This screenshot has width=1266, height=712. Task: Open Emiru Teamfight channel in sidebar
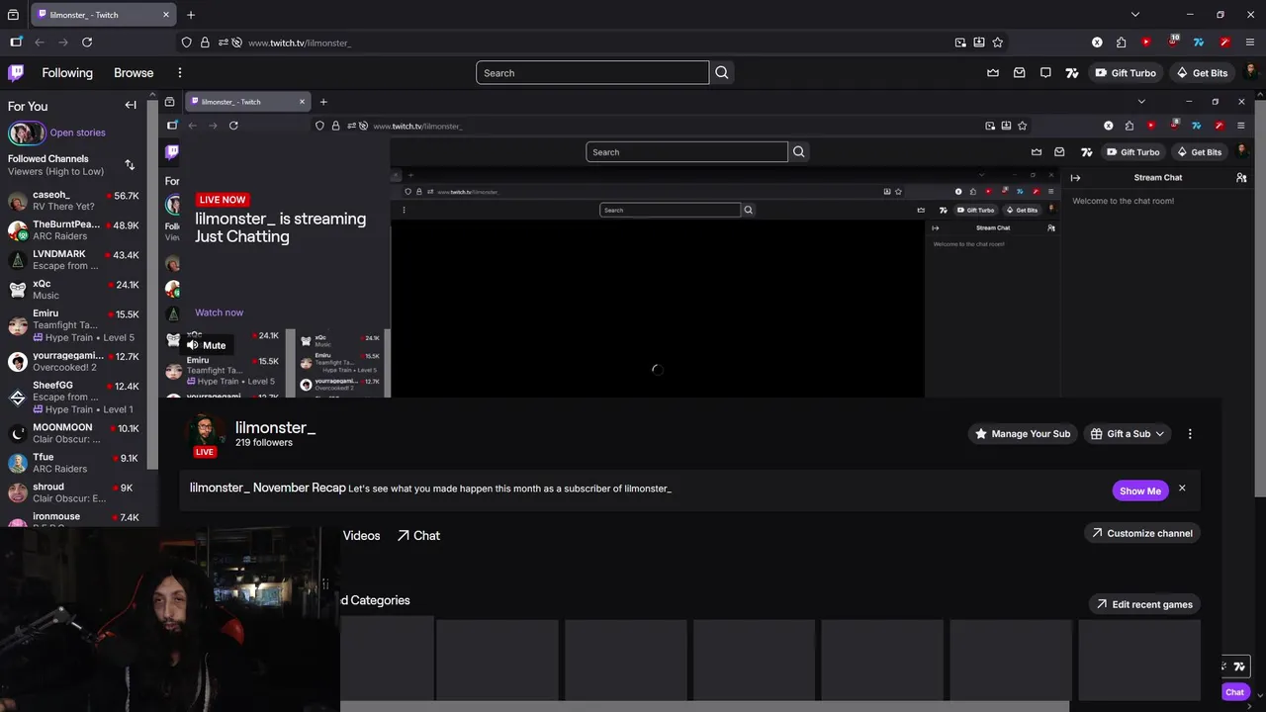pos(74,325)
